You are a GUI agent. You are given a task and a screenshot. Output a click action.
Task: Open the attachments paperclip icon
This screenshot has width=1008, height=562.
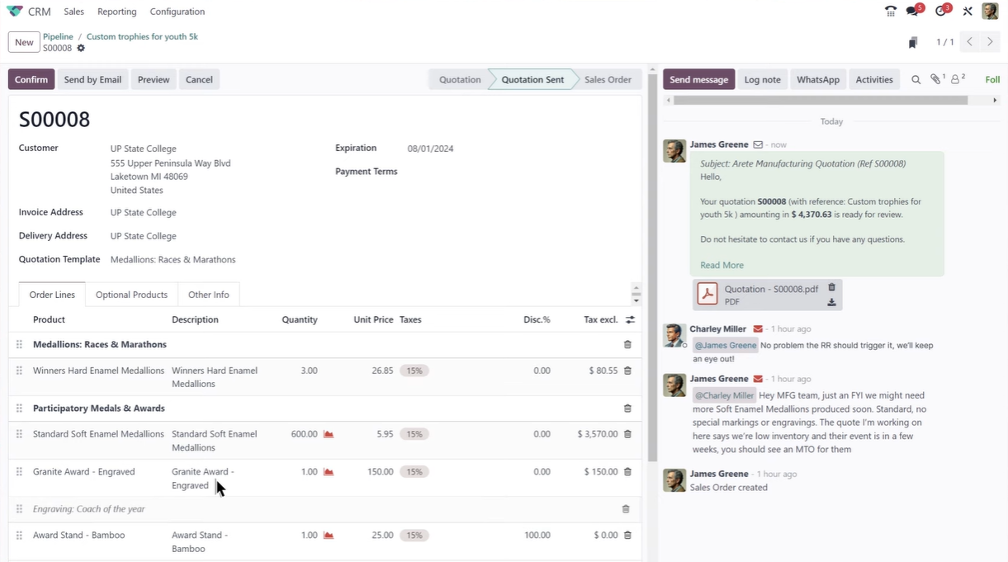[935, 80]
